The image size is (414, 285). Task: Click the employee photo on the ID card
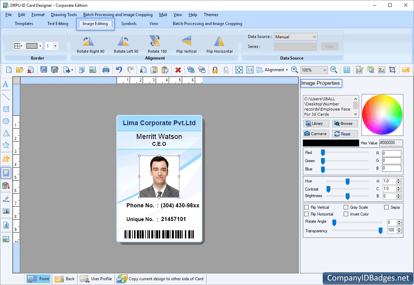159,176
